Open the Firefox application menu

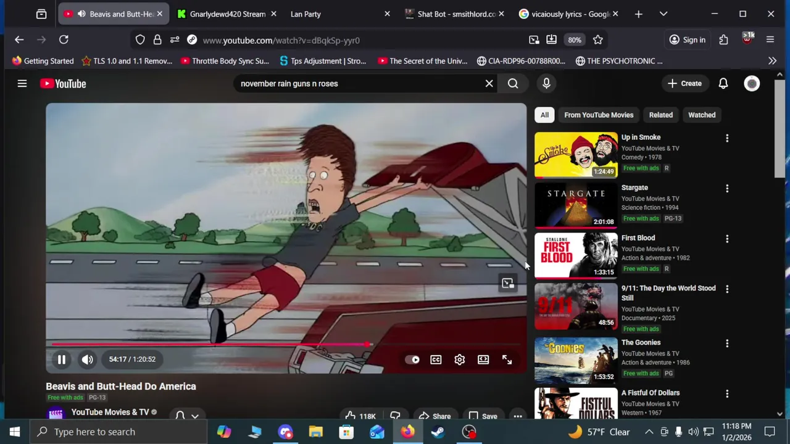click(x=770, y=40)
